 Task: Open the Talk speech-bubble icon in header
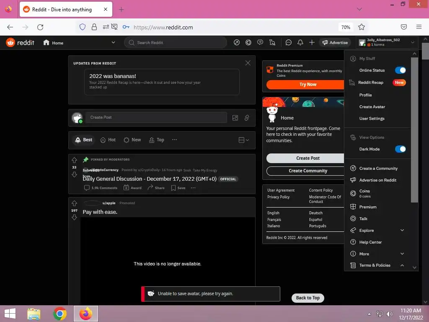[x=260, y=42]
